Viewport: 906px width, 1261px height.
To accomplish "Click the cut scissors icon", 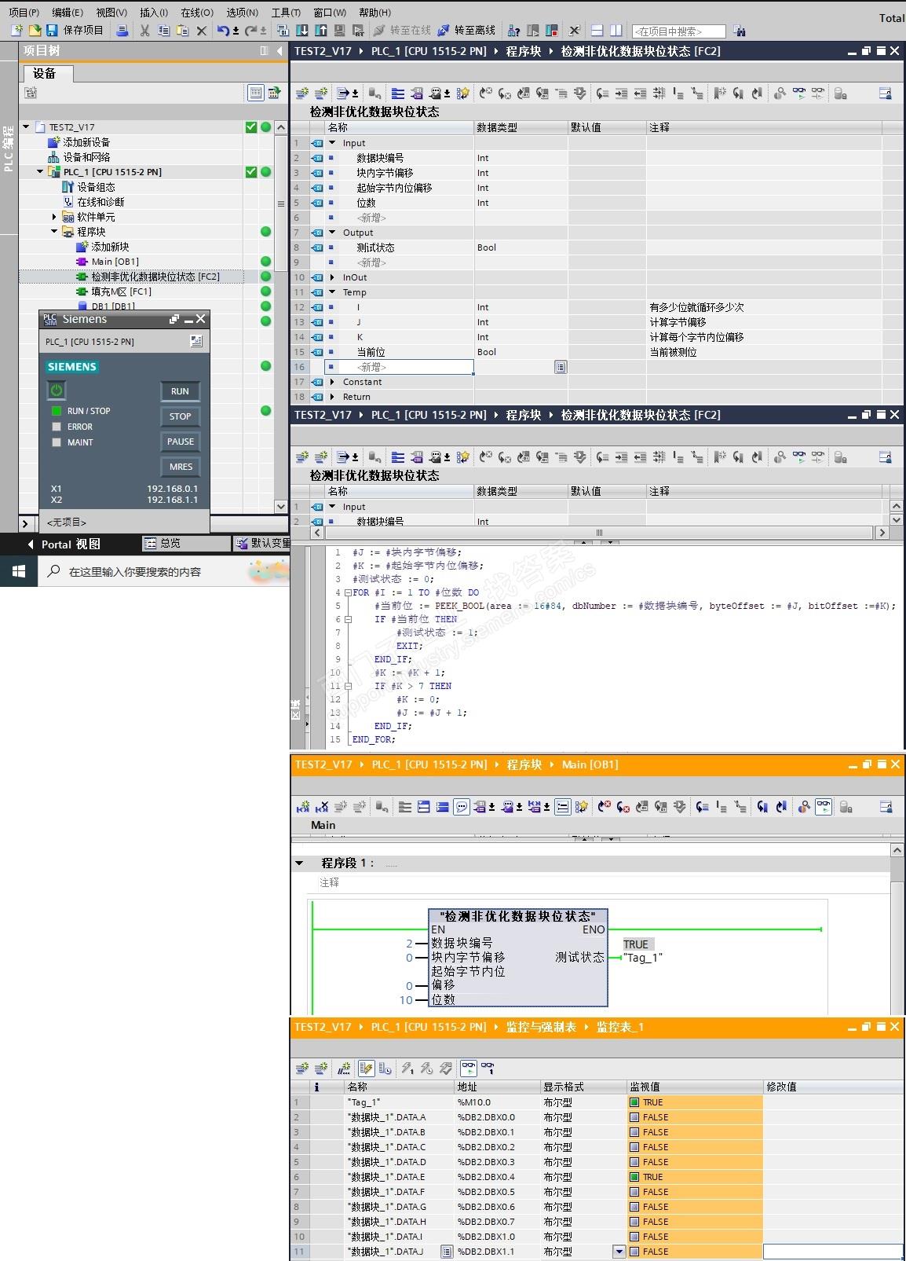I will [x=144, y=31].
